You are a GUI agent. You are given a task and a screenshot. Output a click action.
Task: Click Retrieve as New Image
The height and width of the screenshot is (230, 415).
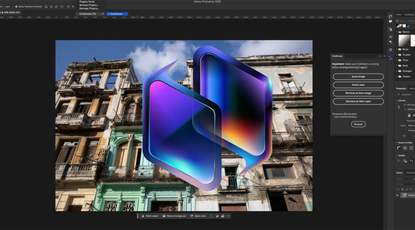point(358,93)
